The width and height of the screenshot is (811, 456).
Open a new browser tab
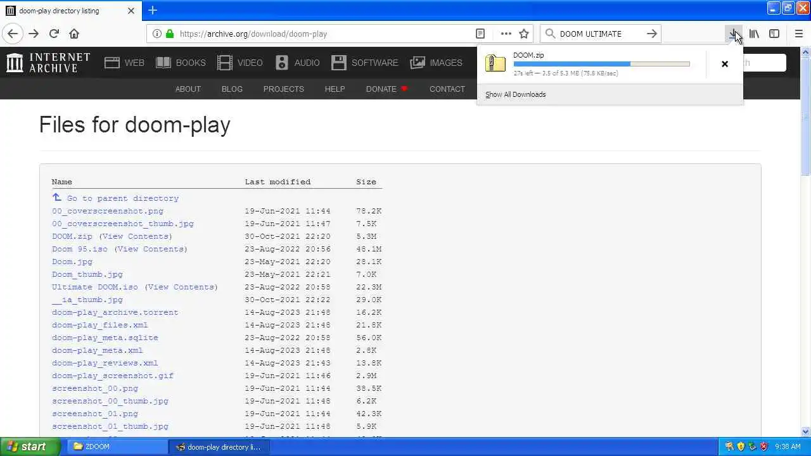[153, 10]
